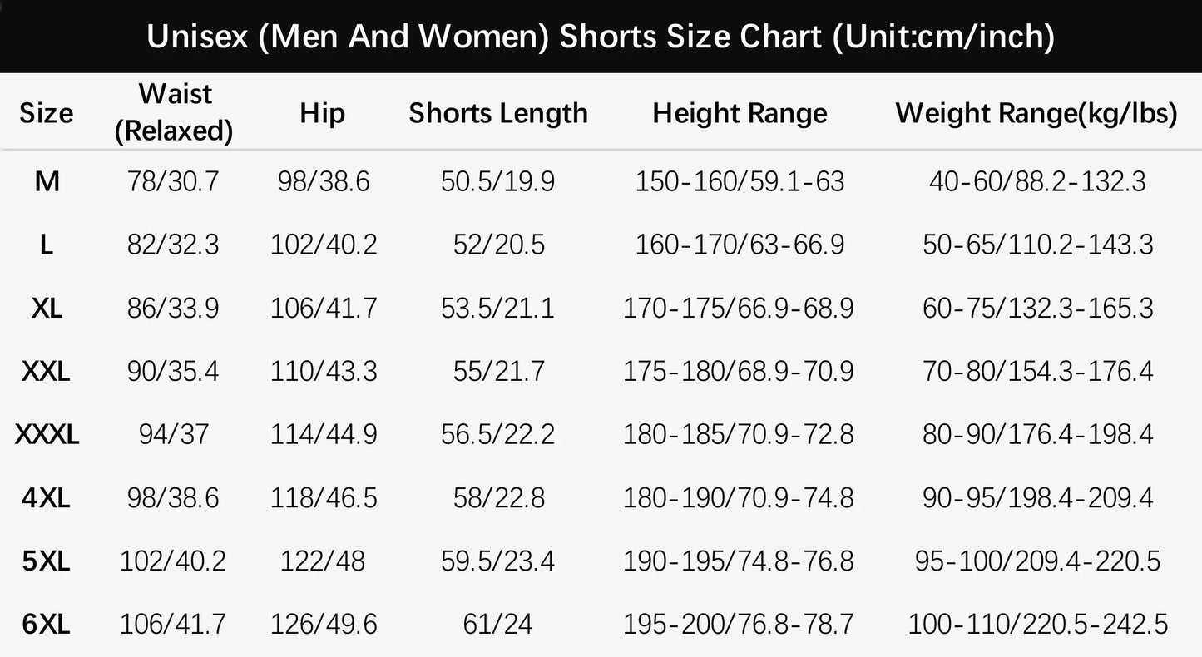Select the 170-175/66.9-68.9 height range cell
Image resolution: width=1202 pixels, height=657 pixels.
coord(739,309)
